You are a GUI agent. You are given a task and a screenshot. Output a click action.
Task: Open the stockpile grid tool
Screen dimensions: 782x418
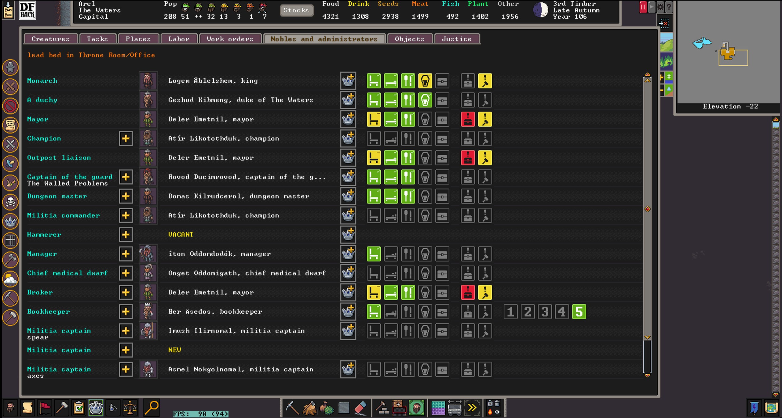pos(438,408)
